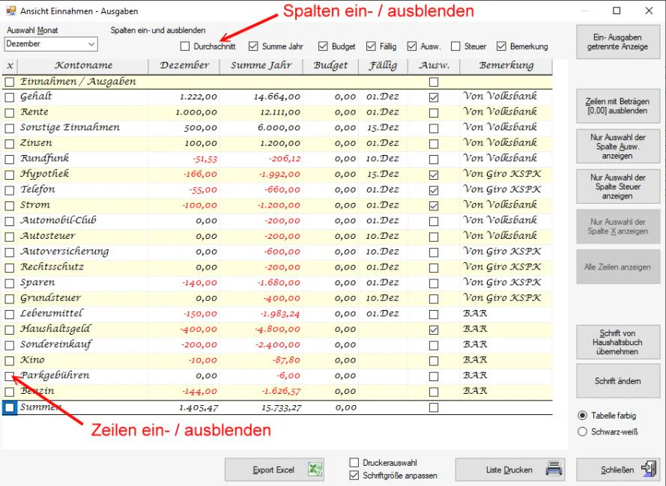Select Tabelle farbig radio button
Screen dimensions: 666x486
tap(583, 416)
